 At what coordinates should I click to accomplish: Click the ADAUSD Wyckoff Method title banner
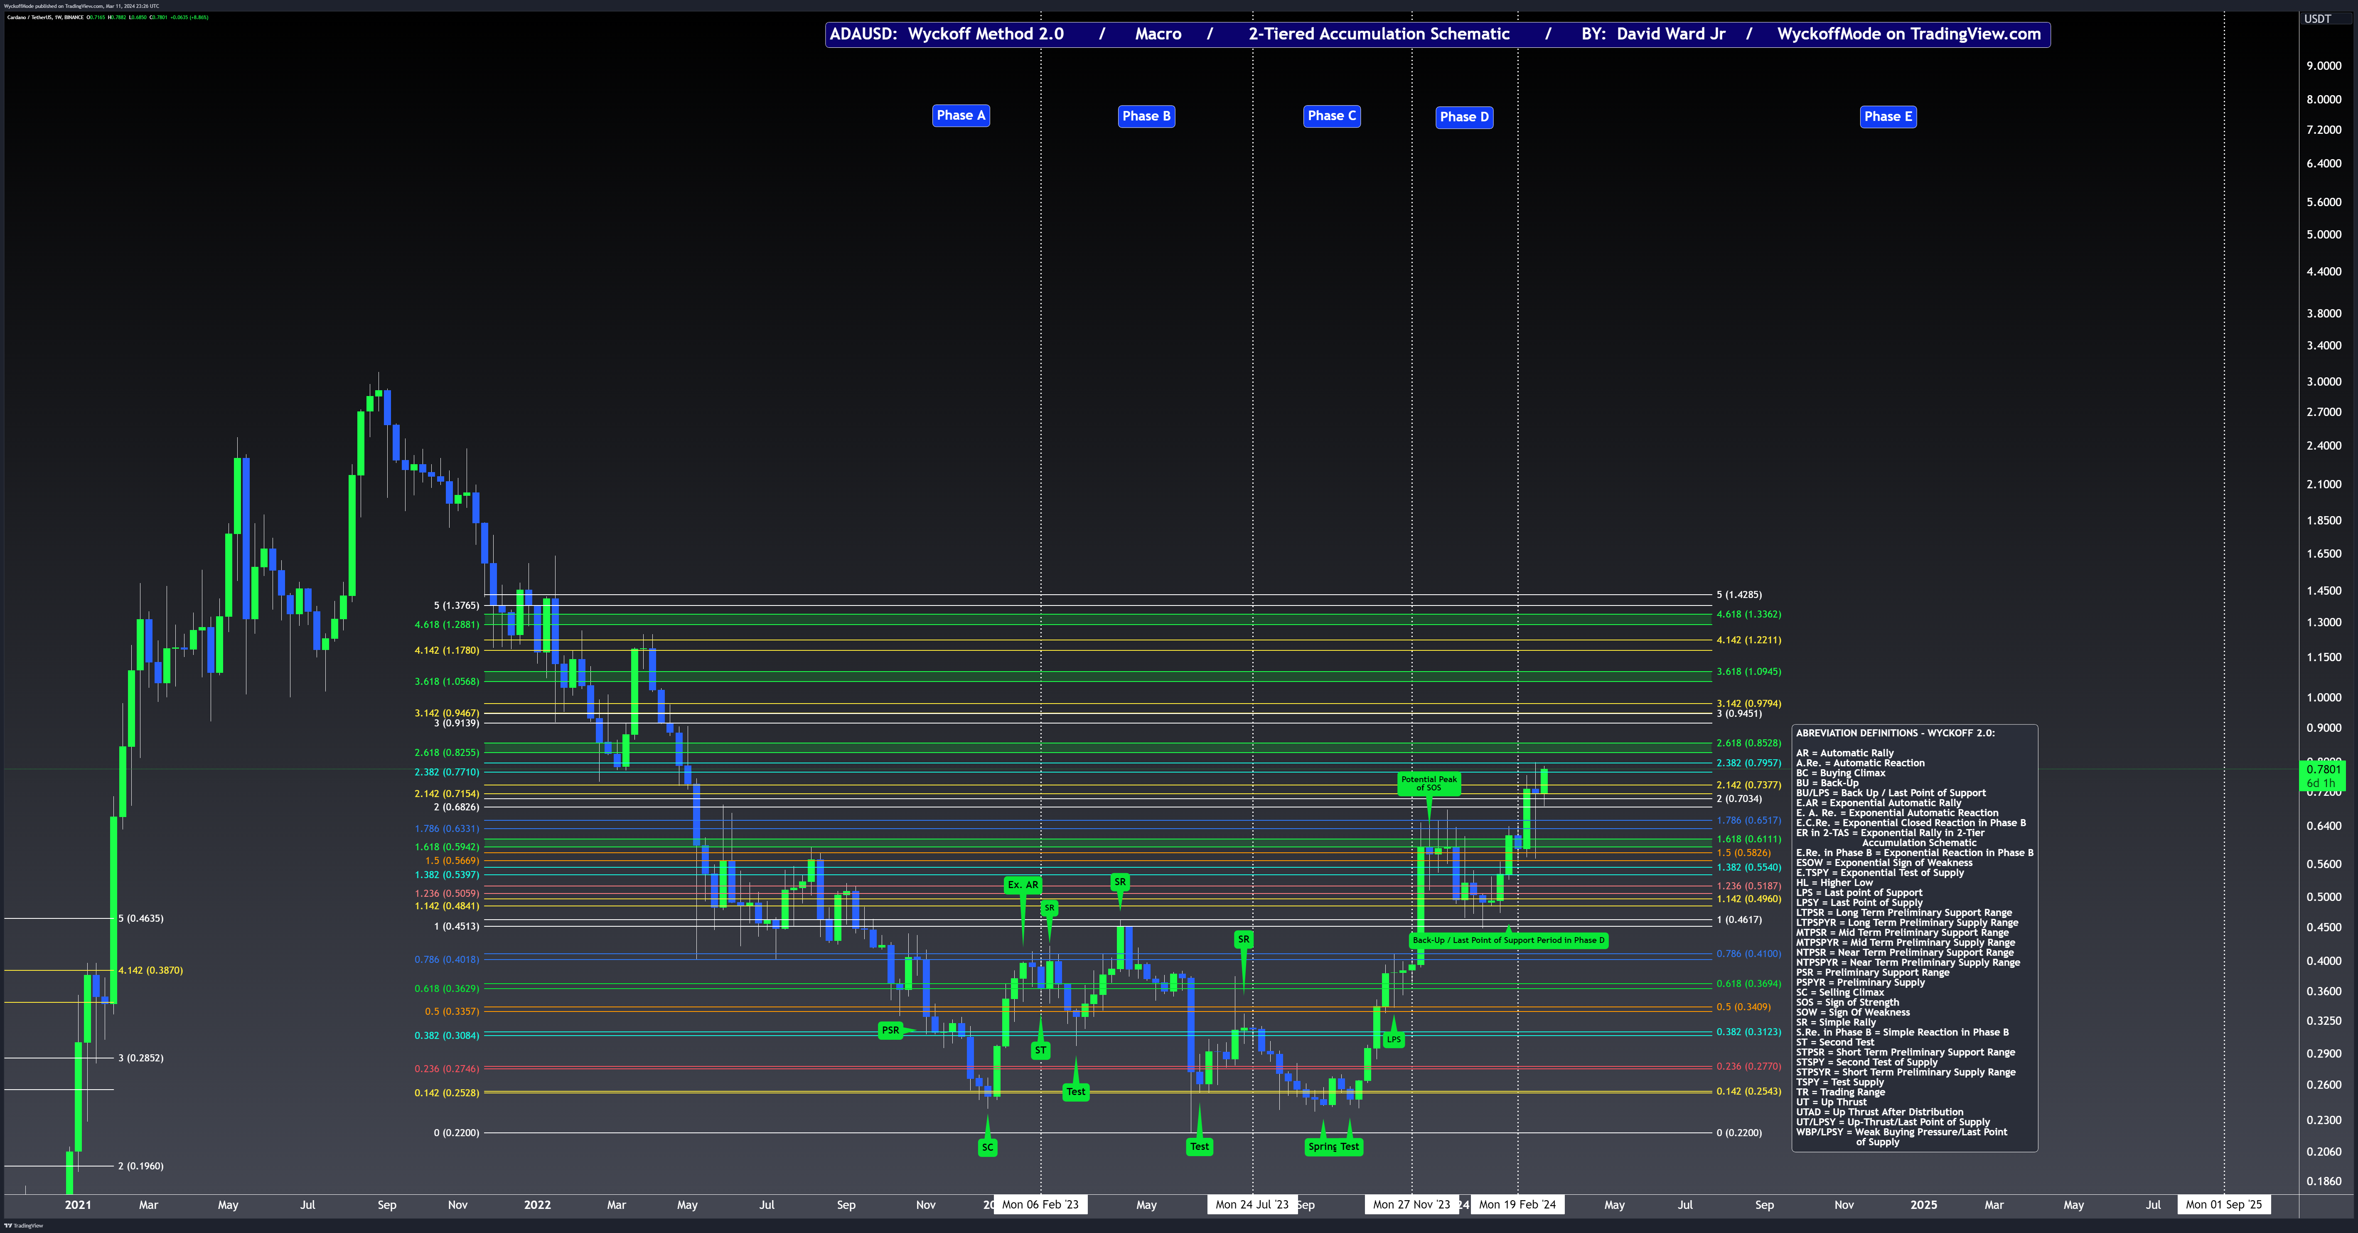(1437, 35)
